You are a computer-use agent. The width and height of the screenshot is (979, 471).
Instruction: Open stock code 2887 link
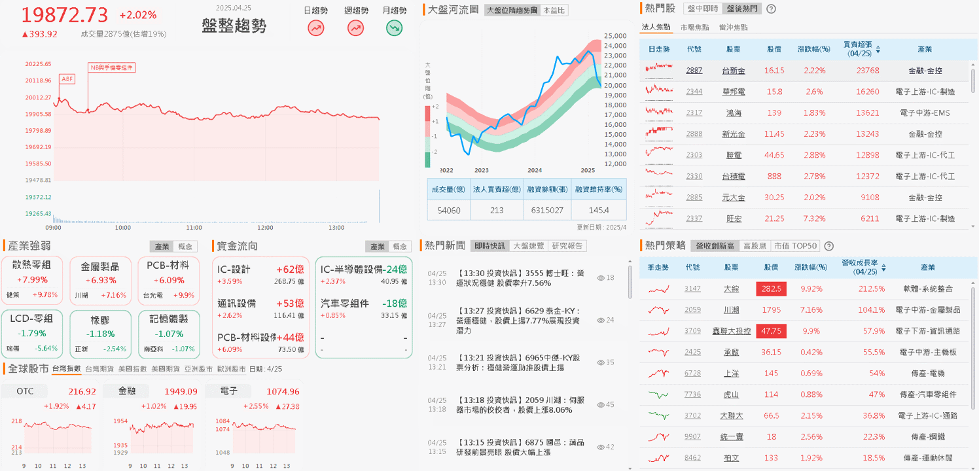click(694, 70)
